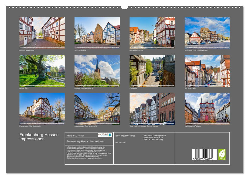The image size is (249, 179).
Task: Open the Marktplatz mit Rathaus photo
Action: 207,109
